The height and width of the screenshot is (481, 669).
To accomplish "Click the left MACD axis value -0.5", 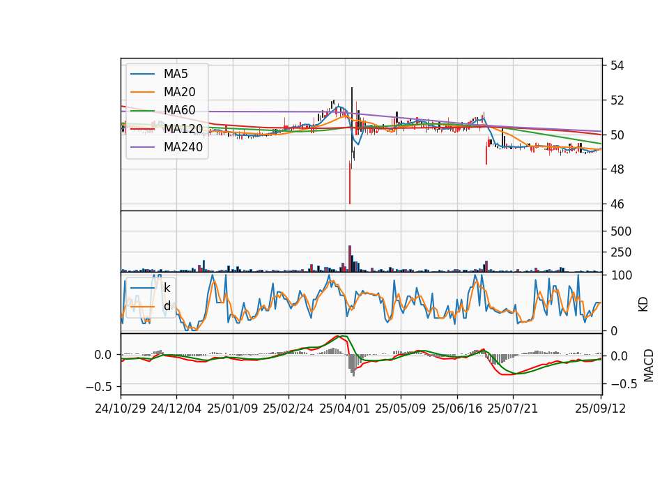I will point(98,387).
